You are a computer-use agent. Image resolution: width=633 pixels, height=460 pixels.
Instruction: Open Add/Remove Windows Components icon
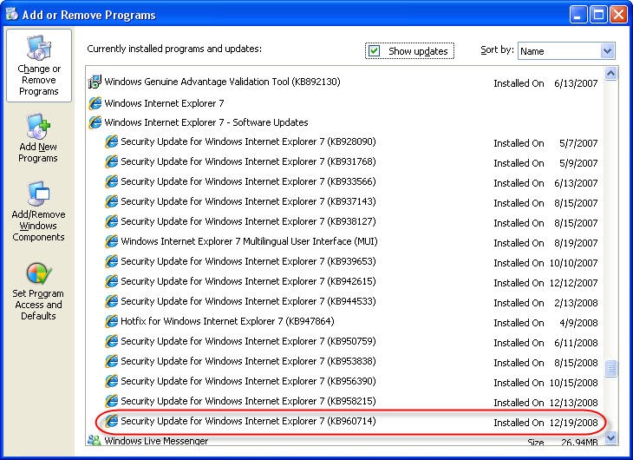tap(38, 194)
